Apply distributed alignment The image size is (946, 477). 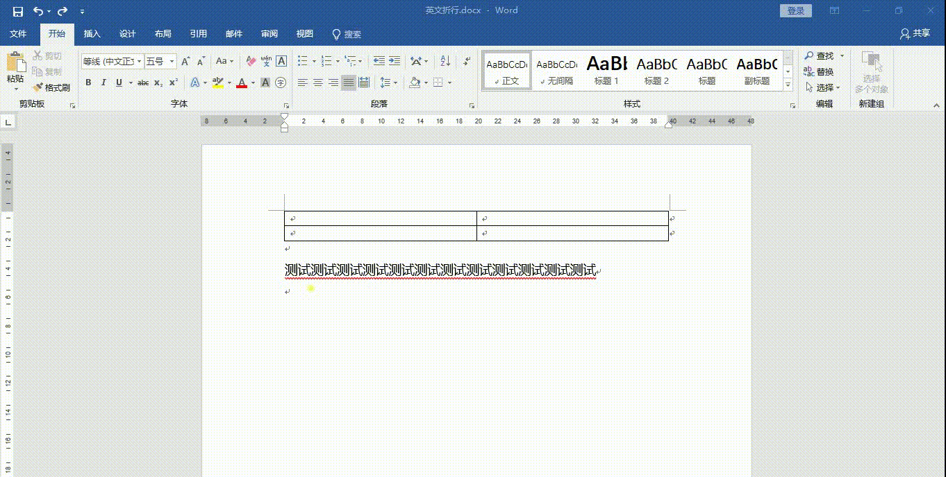[364, 83]
